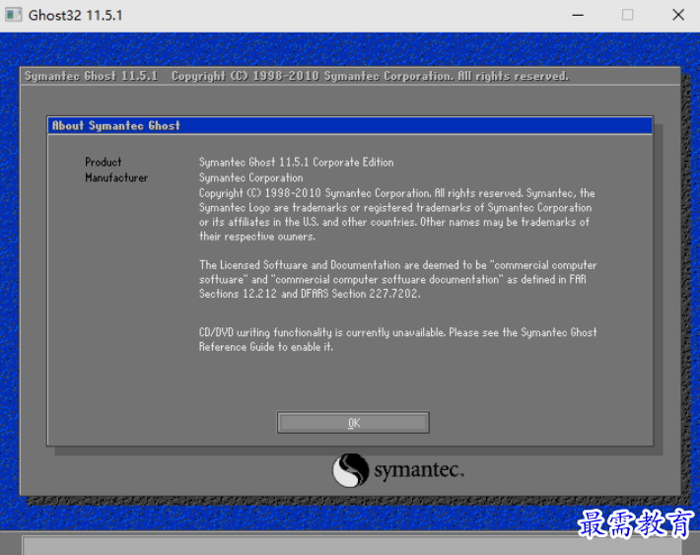Click the symantec wordmark text

coord(419,470)
